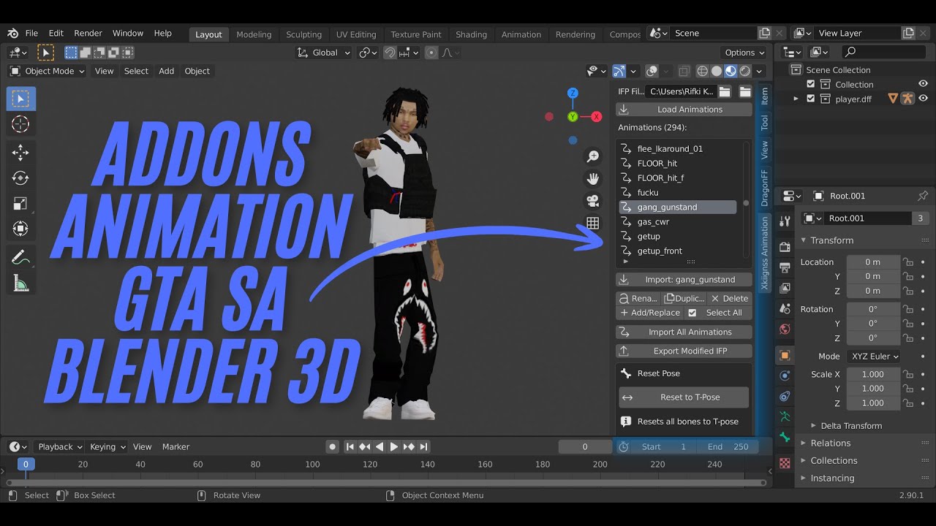Viewport: 936px width, 526px height.
Task: Open the Output properties tab icon
Action: tap(785, 267)
